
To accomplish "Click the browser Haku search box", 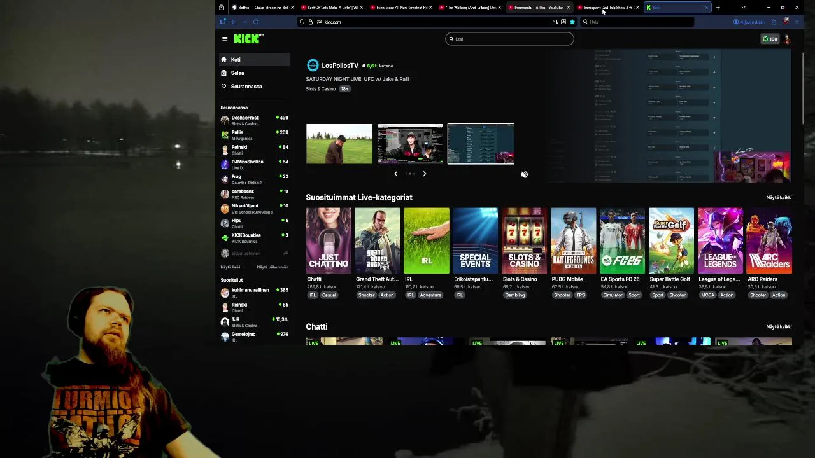I will pyautogui.click(x=637, y=22).
